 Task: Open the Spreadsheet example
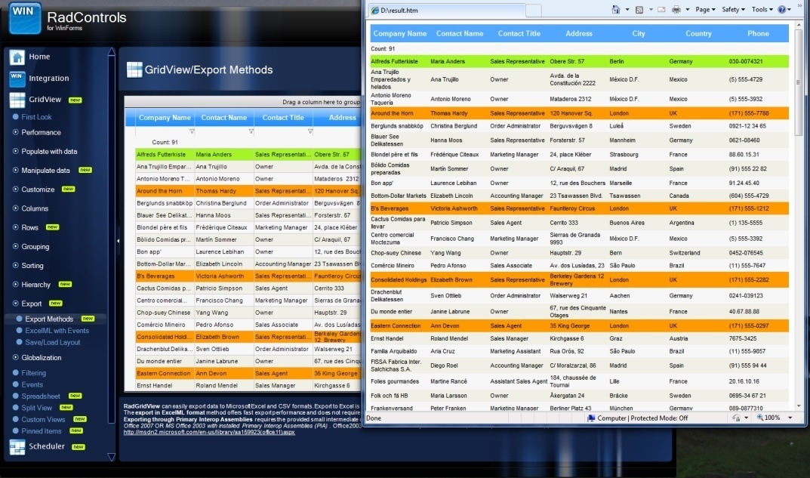[41, 396]
